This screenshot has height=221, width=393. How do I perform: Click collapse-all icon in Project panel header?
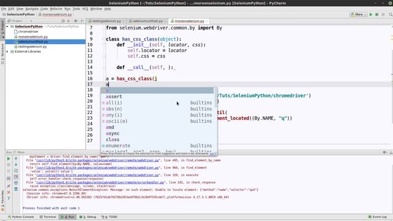click(x=68, y=21)
